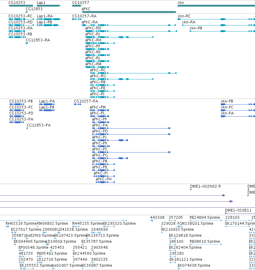Click the Lap1-PA protein label
The height and width of the screenshot is (270, 255).
(x=47, y=101)
